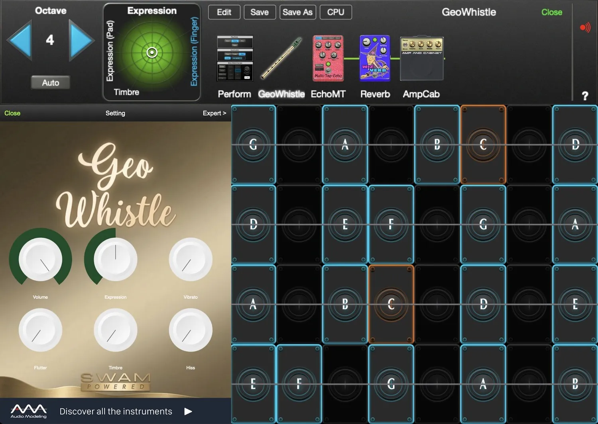The width and height of the screenshot is (598, 424).
Task: Tap the F pad in second row
Action: pos(391,224)
